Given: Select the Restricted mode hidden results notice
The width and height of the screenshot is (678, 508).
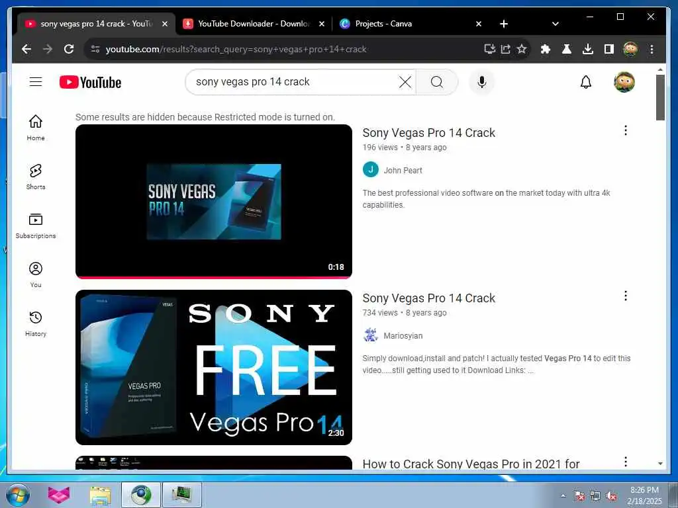Looking at the screenshot, I should click(205, 116).
